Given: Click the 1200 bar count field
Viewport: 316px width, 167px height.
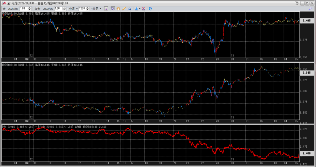Looking at the screenshot, I should coord(82,9).
